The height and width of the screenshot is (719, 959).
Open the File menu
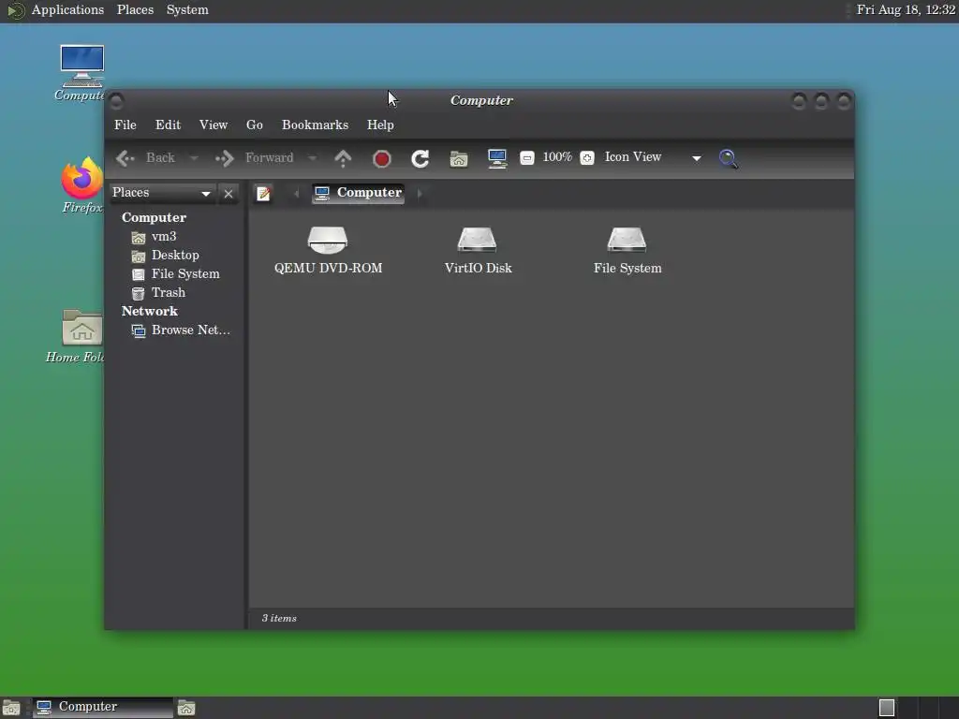pos(125,125)
